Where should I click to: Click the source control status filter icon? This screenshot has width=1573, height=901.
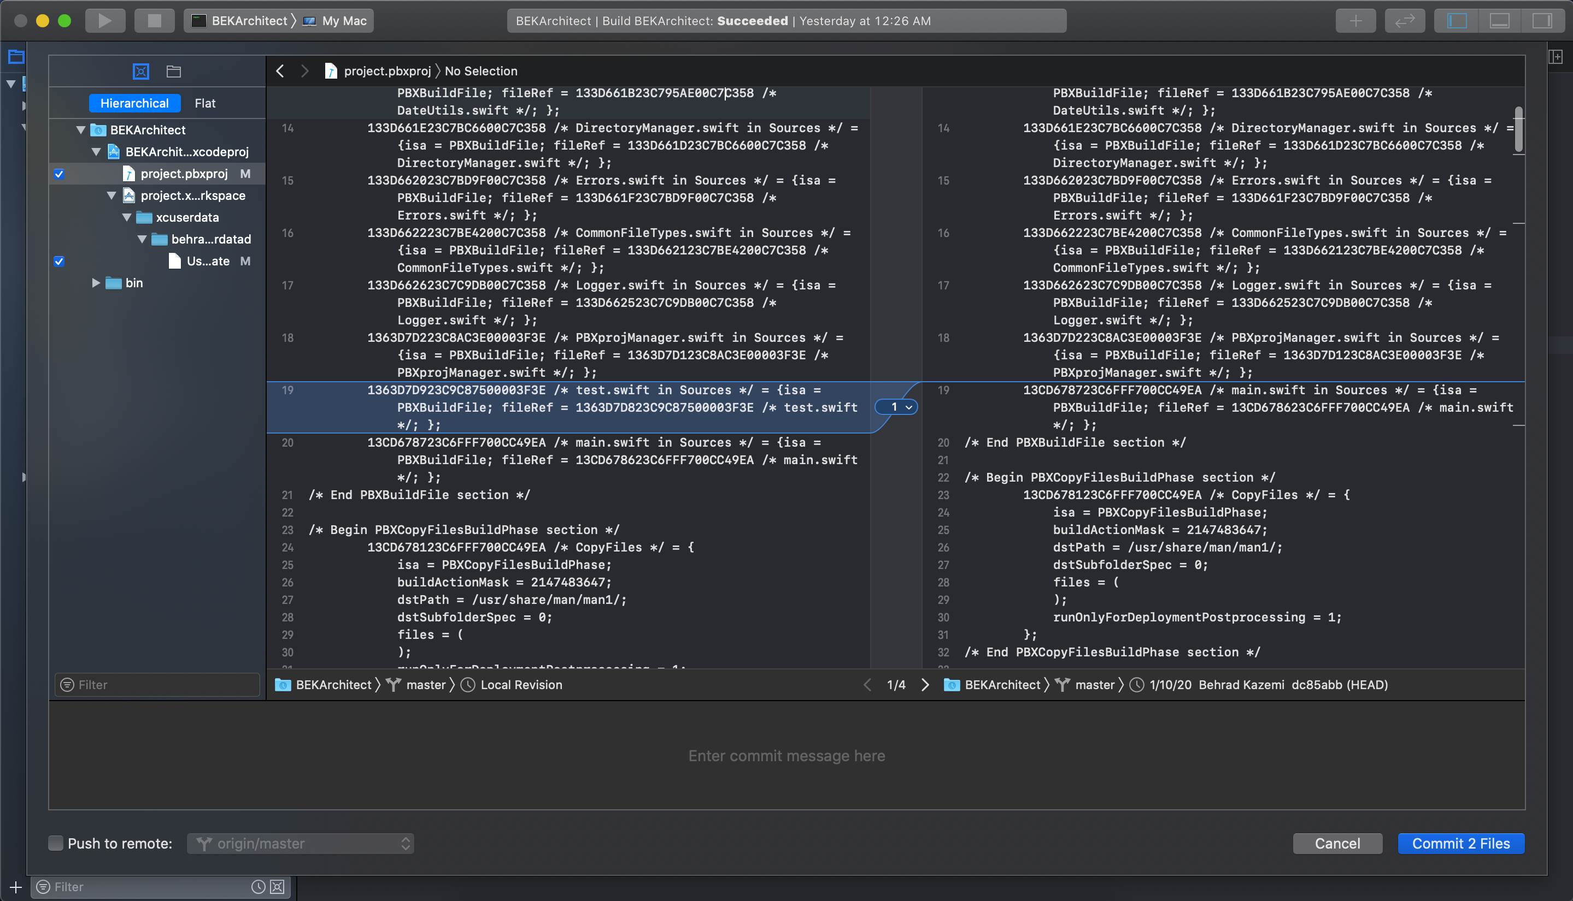(278, 887)
